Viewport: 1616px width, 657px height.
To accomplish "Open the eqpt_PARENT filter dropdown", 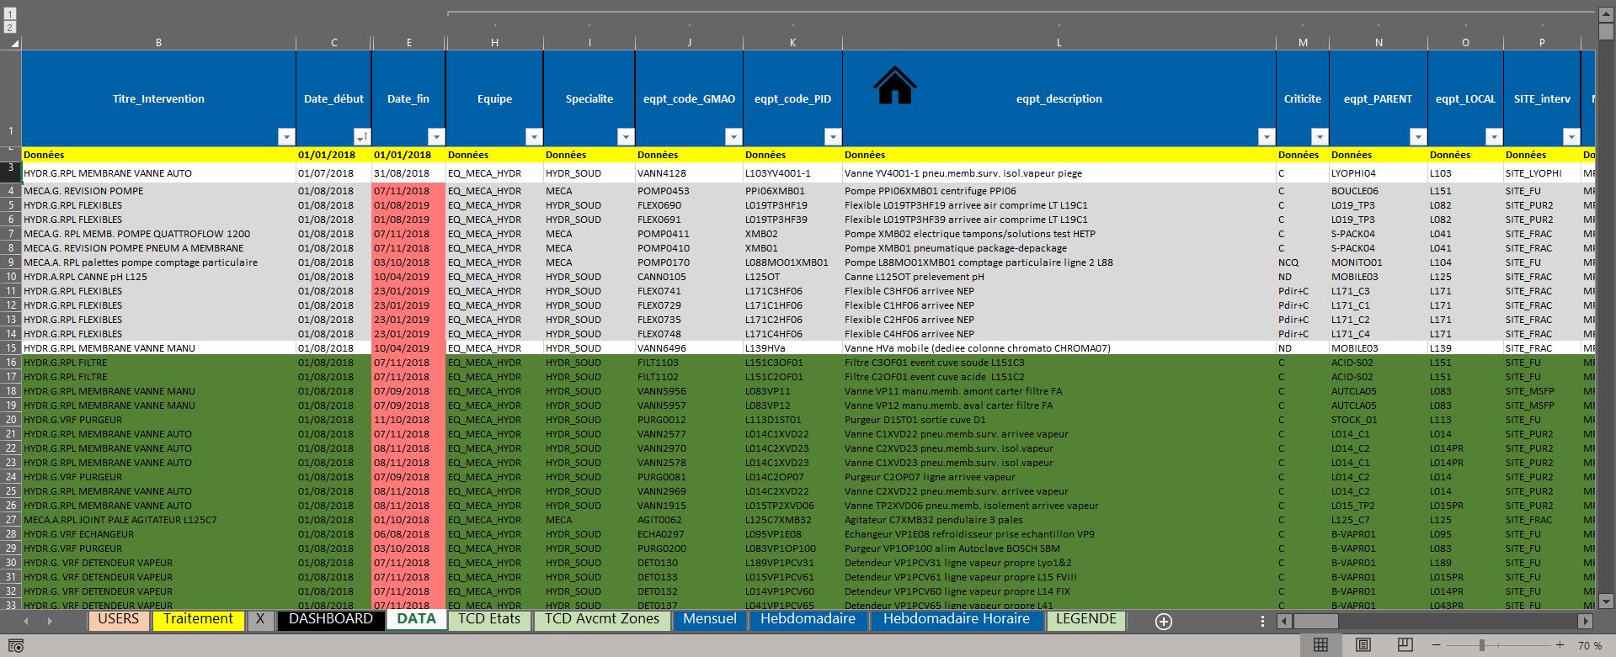I will [1418, 137].
